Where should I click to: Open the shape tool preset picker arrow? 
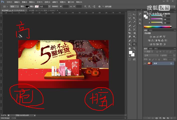[x=7, y=6]
